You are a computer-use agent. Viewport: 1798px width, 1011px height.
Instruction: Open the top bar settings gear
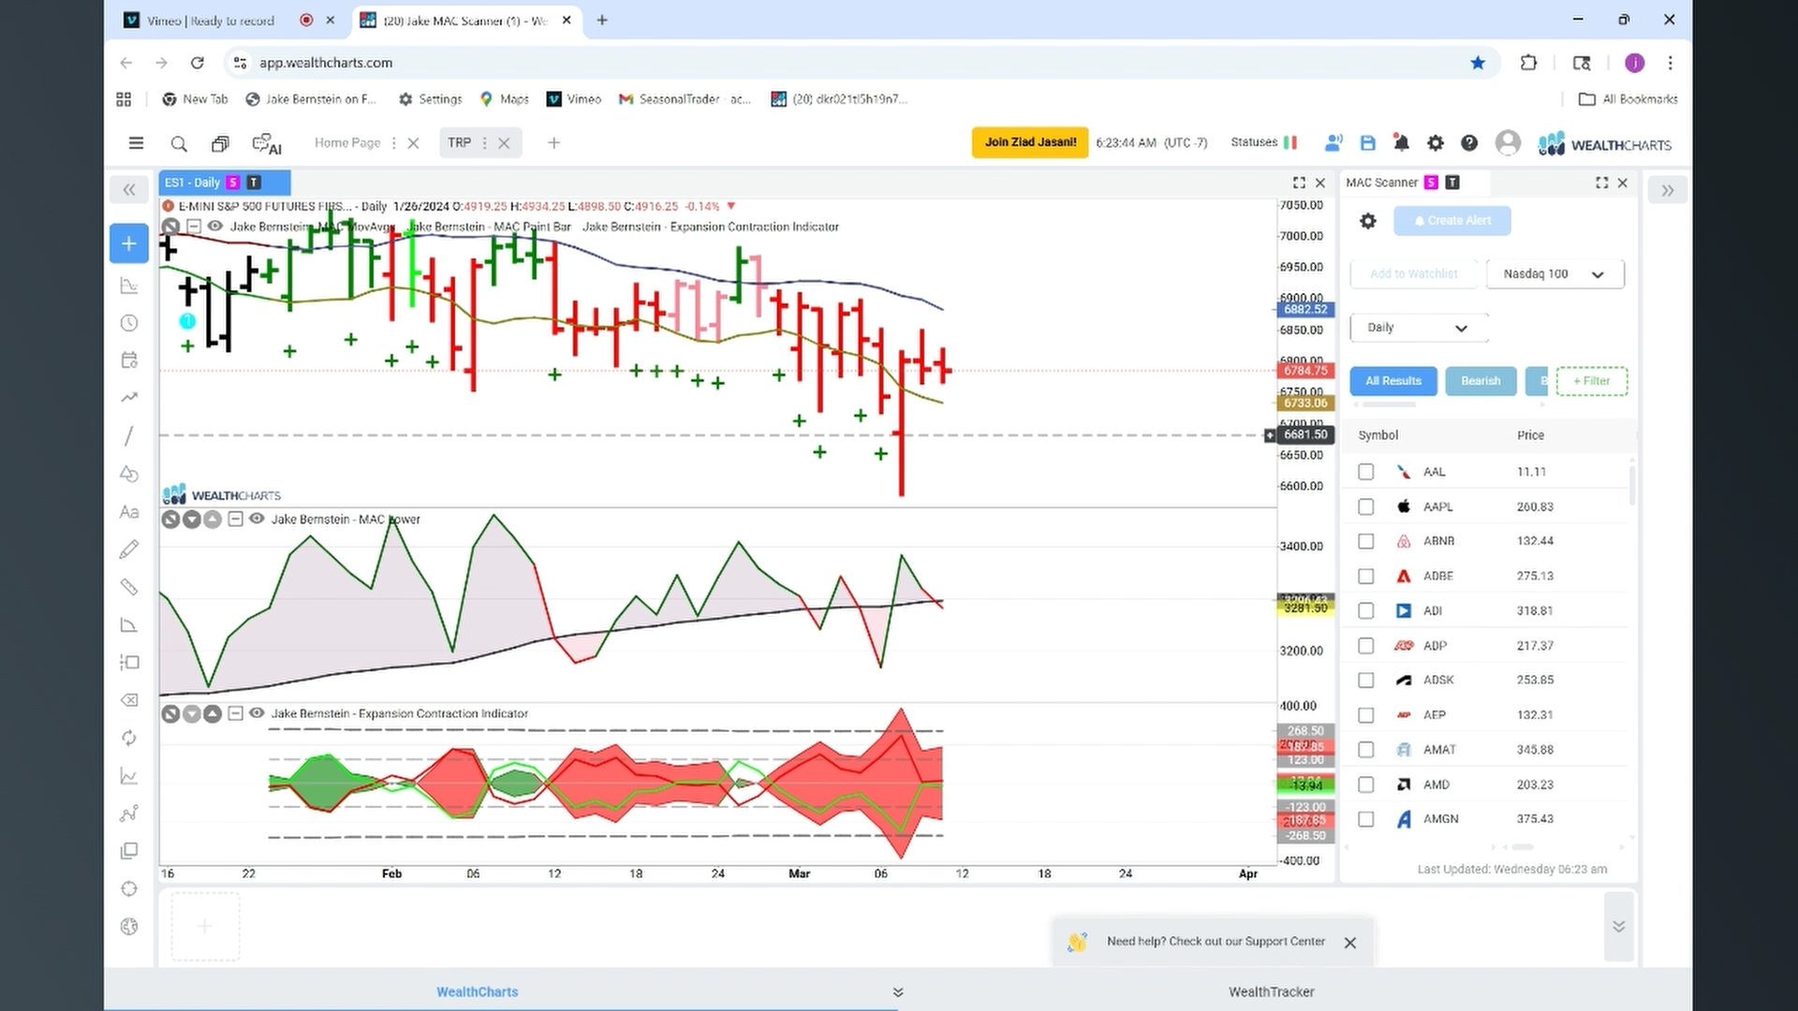click(x=1436, y=143)
